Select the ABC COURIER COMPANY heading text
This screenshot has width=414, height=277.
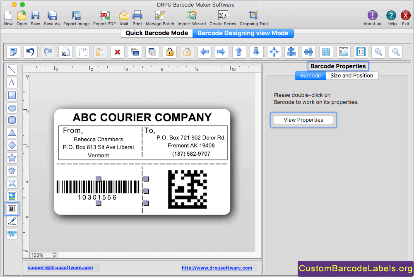pos(142,118)
